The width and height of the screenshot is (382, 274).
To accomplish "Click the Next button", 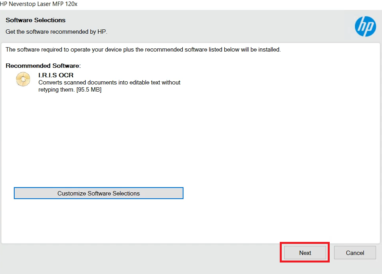I will 305,253.
